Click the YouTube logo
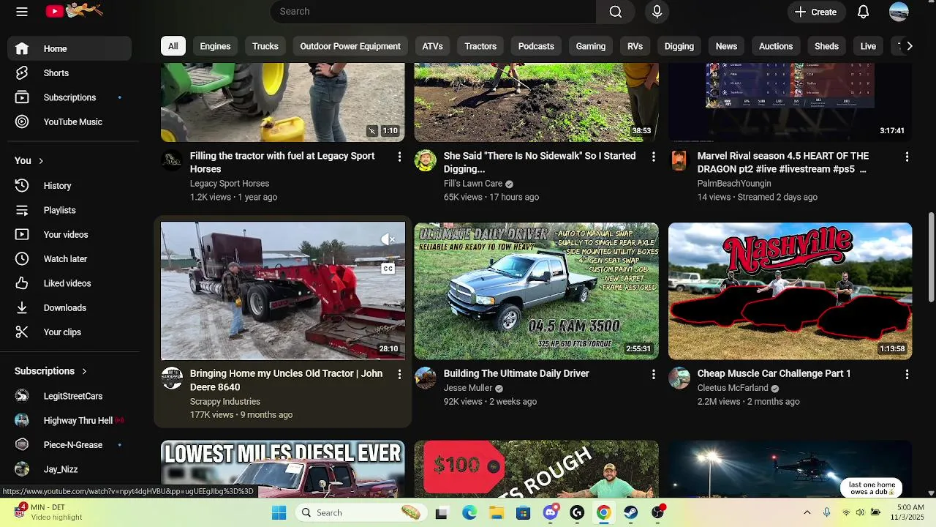This screenshot has height=527, width=936. click(73, 11)
